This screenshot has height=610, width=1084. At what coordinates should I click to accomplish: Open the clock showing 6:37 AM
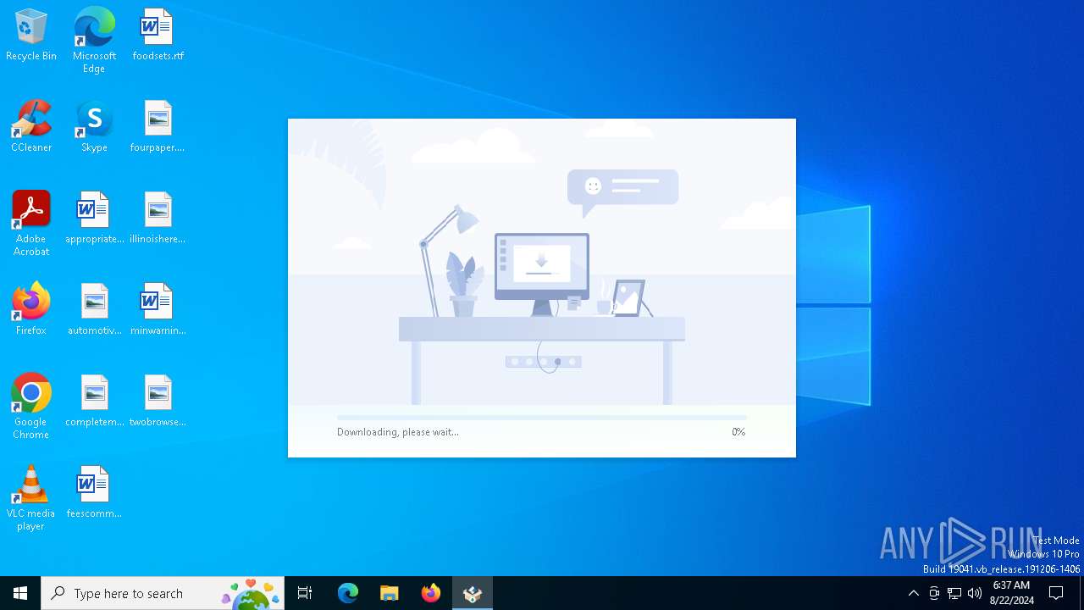point(1011,593)
